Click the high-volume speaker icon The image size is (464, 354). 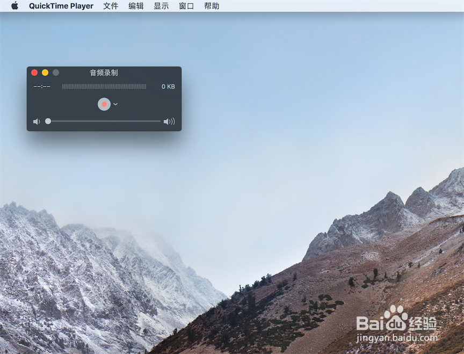click(170, 121)
